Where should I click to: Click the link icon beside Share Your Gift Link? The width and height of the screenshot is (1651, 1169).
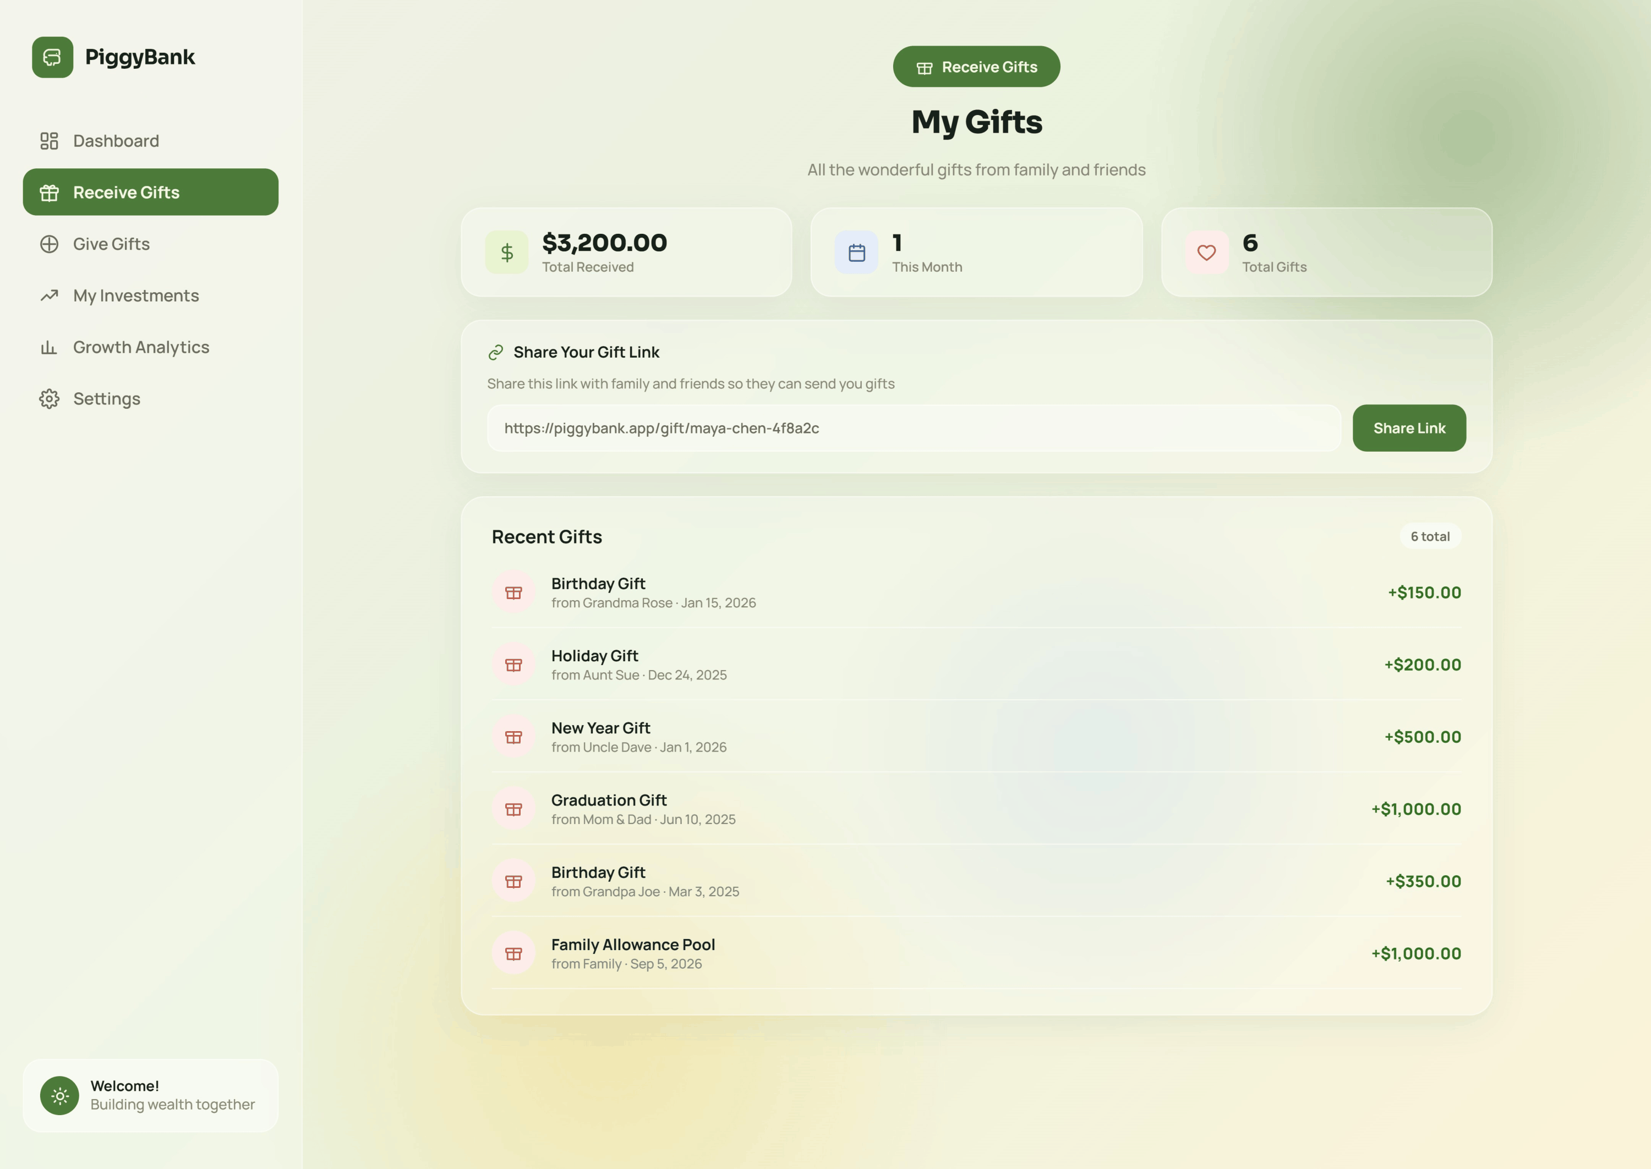point(495,352)
